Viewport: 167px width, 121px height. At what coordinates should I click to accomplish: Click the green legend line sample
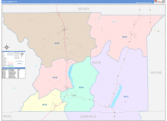click(10, 66)
